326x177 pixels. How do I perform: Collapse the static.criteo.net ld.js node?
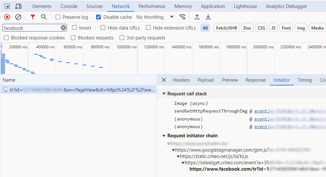click(178, 156)
